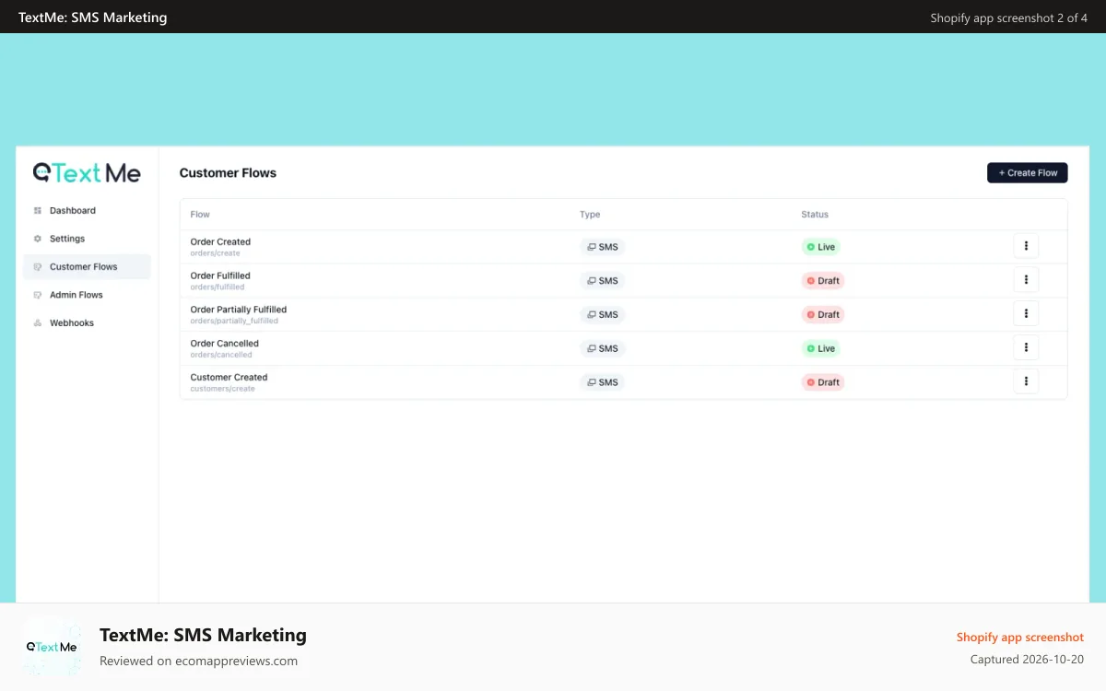Click the TextMe app thumbnail in footer

52,647
